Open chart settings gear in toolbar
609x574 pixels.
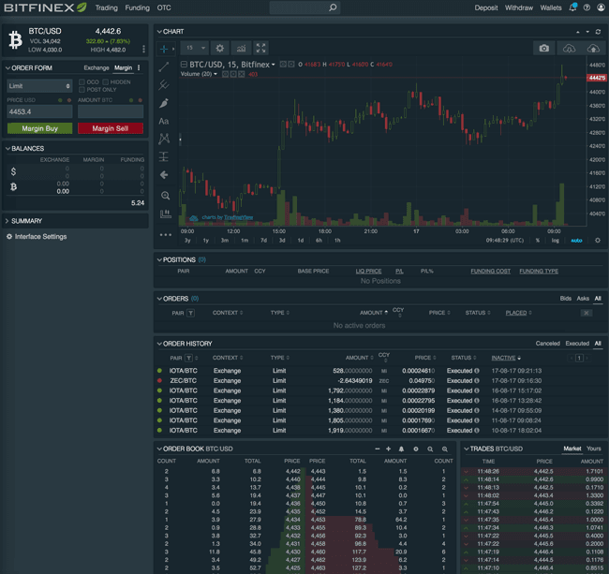point(220,48)
